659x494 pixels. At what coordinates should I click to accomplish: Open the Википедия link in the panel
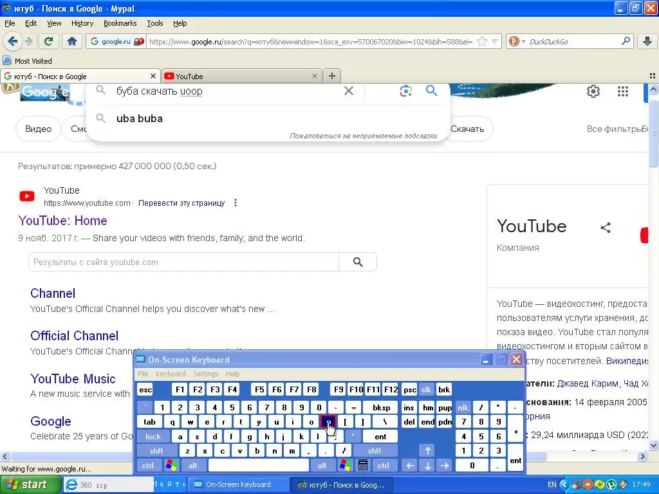pyautogui.click(x=626, y=361)
